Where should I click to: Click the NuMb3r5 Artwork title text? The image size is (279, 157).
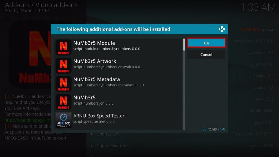(95, 61)
